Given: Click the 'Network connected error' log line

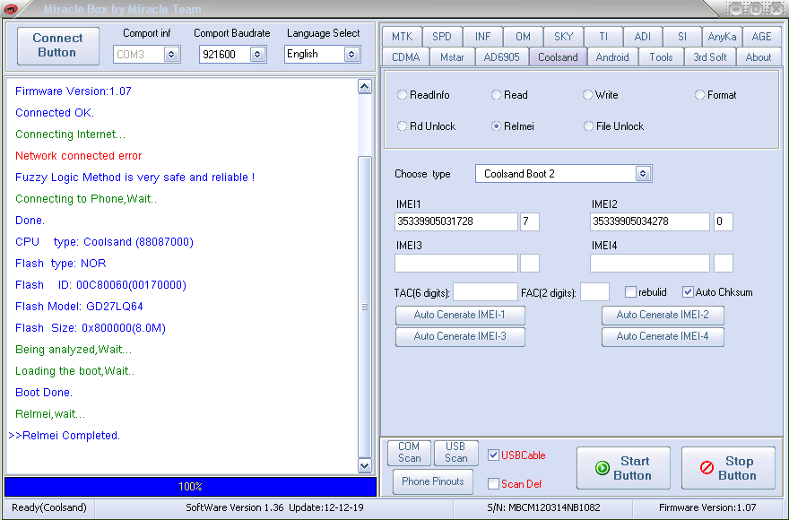Looking at the screenshot, I should 79,156.
